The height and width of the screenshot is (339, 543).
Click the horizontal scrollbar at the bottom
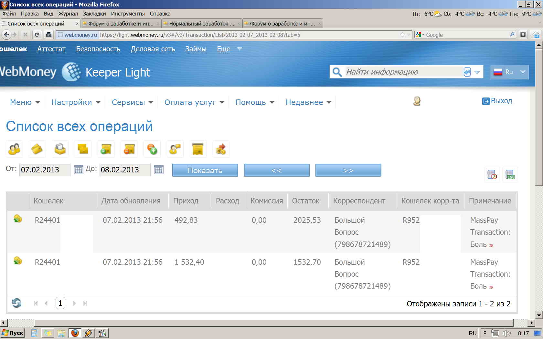click(x=273, y=323)
